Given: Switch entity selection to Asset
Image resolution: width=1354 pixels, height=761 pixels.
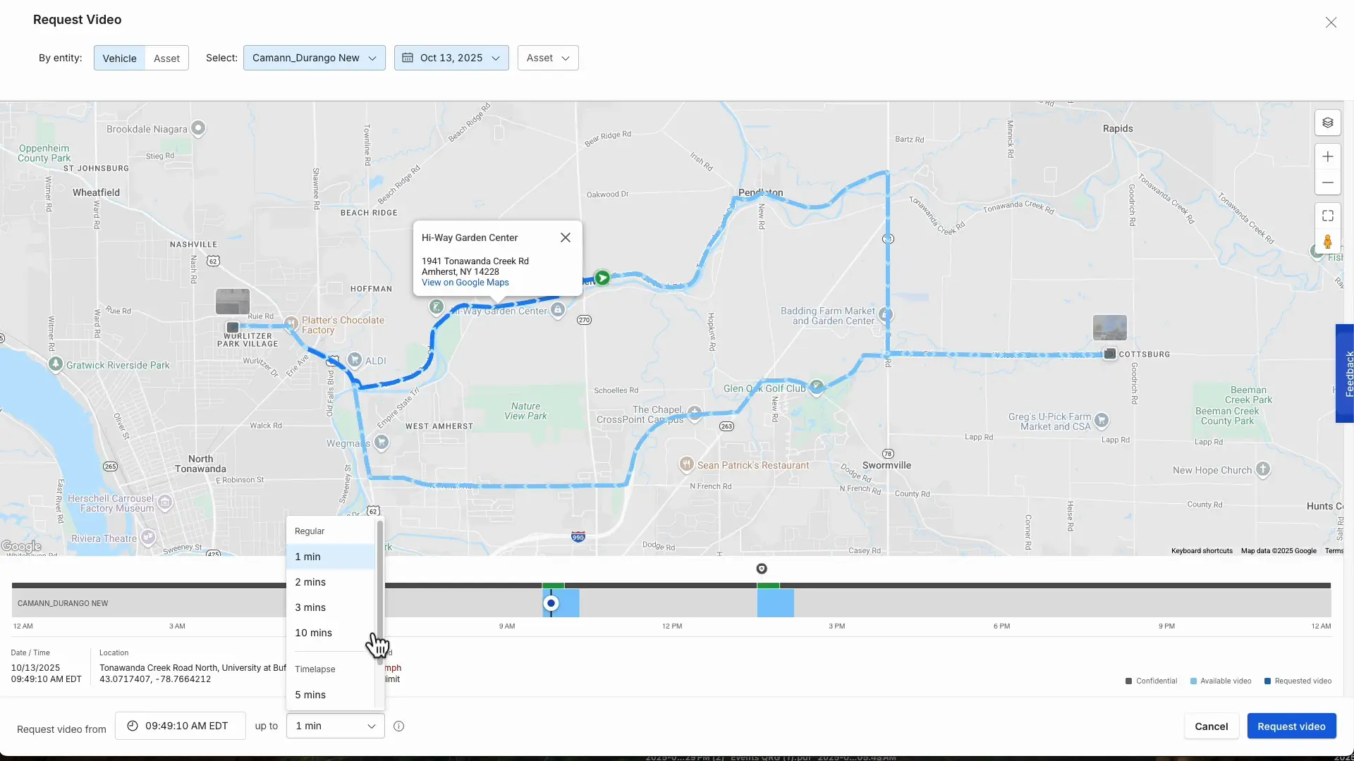Looking at the screenshot, I should 166,58.
